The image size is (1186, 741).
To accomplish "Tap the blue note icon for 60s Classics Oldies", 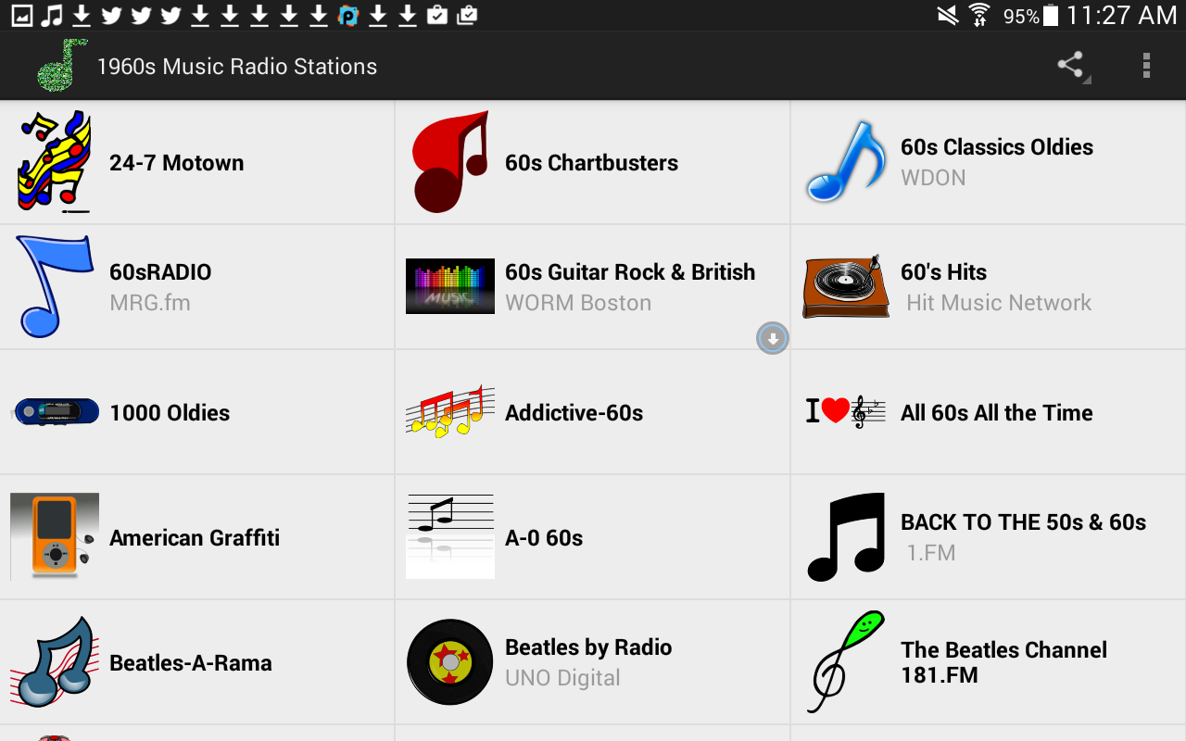I will (846, 162).
